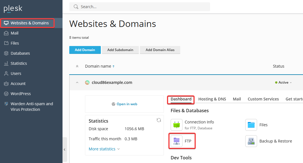Open the FTP folder icon
The width and height of the screenshot is (303, 163).
point(177,141)
